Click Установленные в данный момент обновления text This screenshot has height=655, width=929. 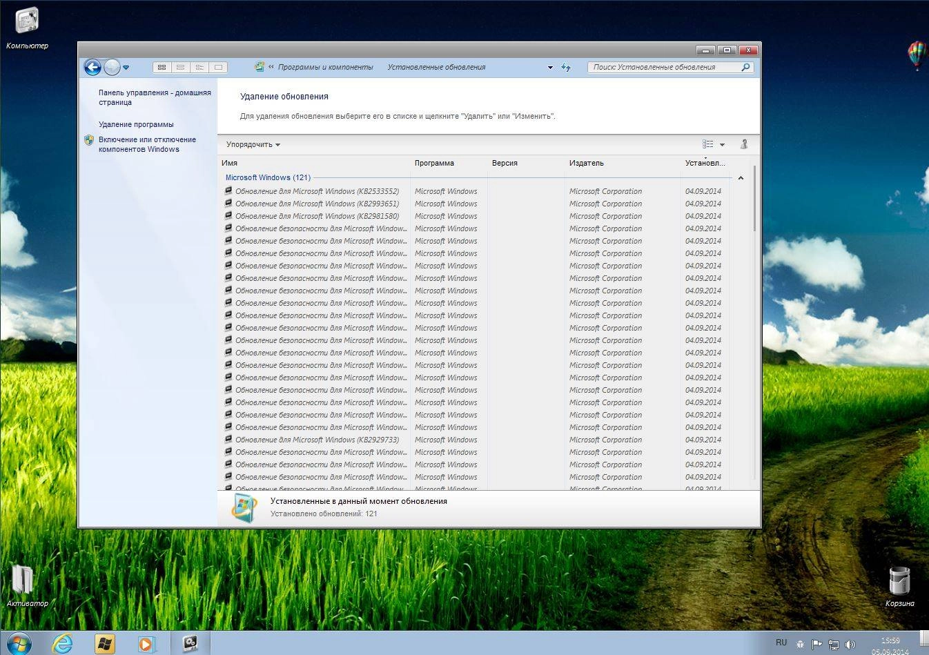(x=359, y=501)
